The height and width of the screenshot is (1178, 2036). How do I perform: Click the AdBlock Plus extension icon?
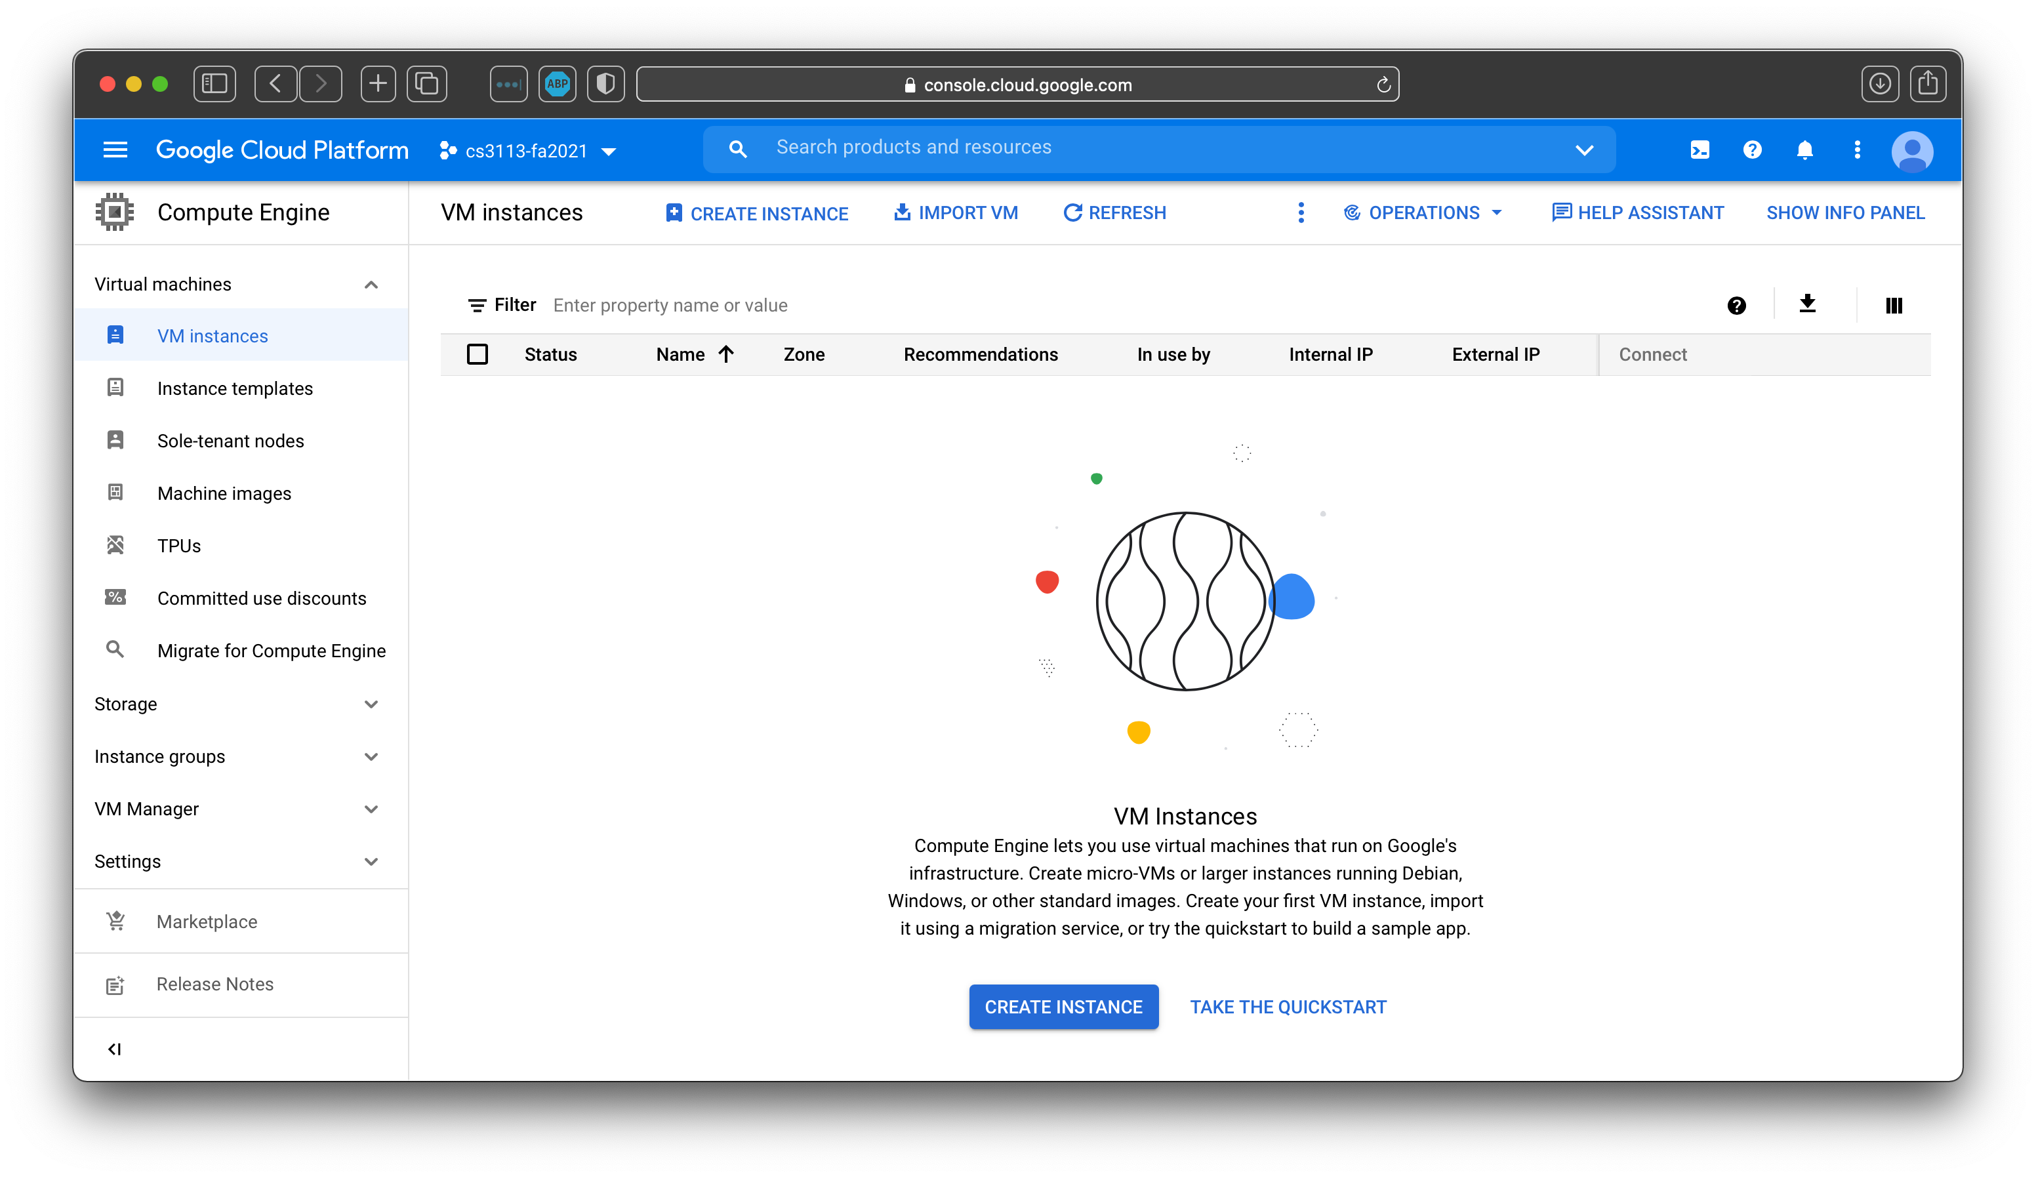pos(558,83)
